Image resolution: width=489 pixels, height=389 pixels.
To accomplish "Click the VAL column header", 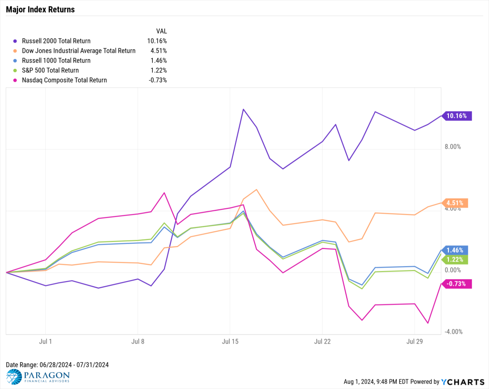I will [161, 31].
